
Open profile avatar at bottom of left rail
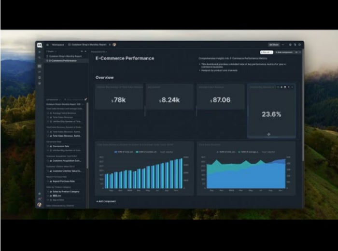tap(40, 205)
